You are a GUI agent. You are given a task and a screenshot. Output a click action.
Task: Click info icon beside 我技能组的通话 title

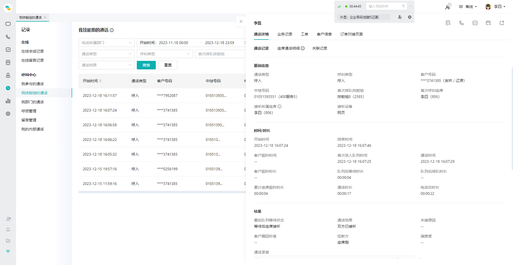pos(112,30)
